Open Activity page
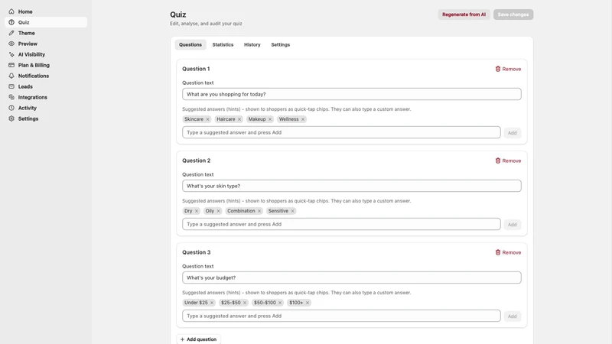612x344 pixels. click(x=46, y=108)
